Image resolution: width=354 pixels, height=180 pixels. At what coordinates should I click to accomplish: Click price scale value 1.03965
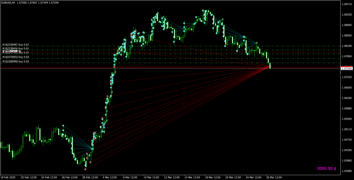[x=347, y=161]
